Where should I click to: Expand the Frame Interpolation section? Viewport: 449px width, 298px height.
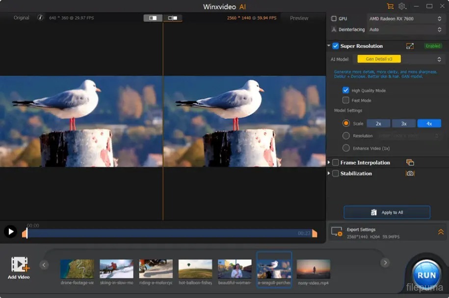click(x=329, y=163)
